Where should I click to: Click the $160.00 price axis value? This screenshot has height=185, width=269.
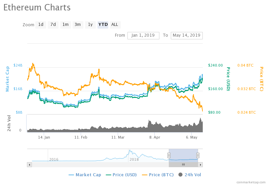coord(216,89)
